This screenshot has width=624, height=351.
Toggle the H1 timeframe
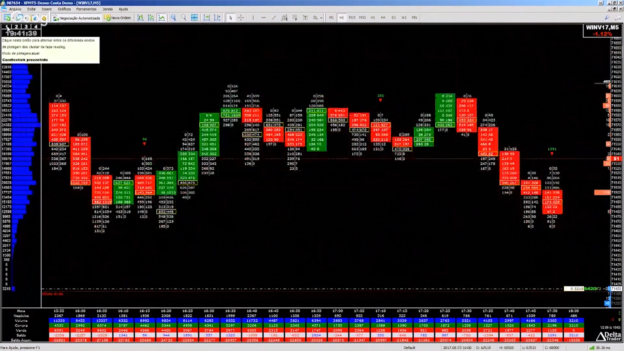[373, 18]
